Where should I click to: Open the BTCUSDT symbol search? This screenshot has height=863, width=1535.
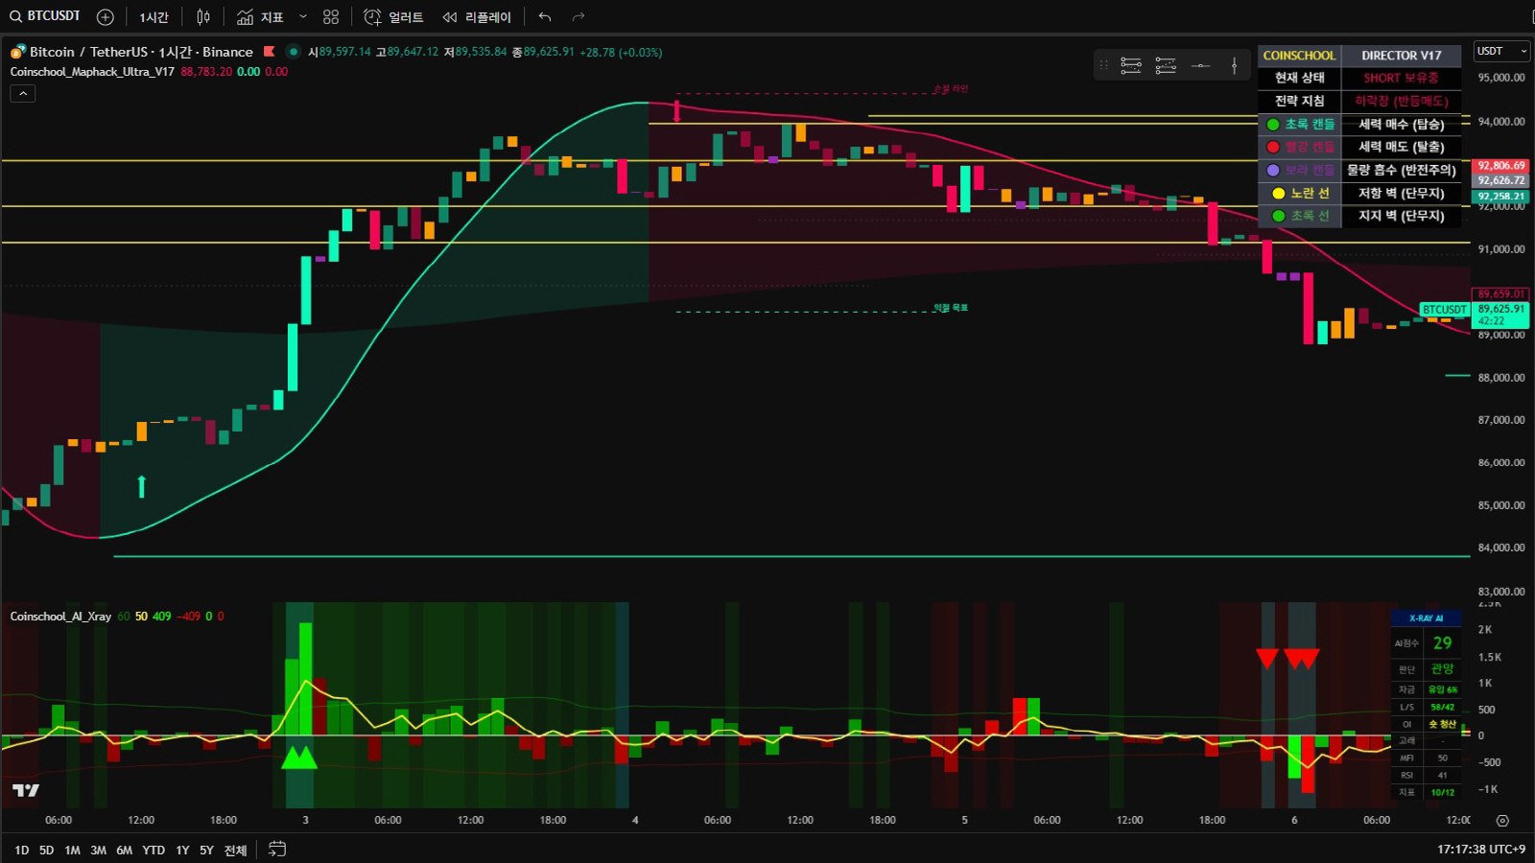pos(44,16)
